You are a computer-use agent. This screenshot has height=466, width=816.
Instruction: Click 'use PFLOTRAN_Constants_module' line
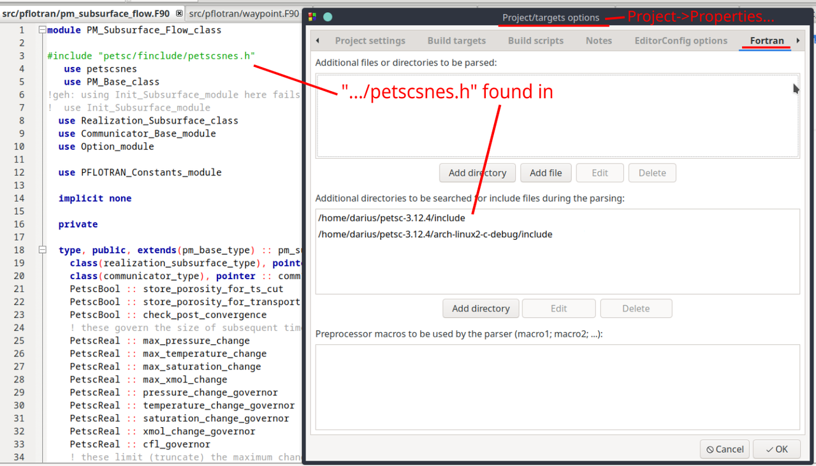coord(140,172)
